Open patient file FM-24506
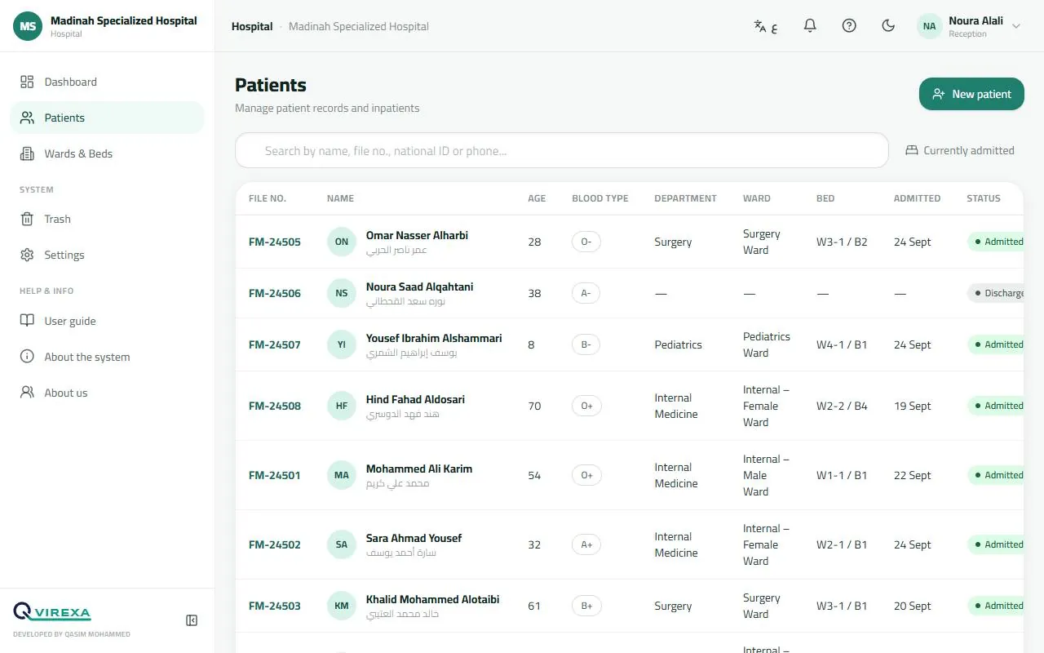This screenshot has height=653, width=1044. [275, 293]
